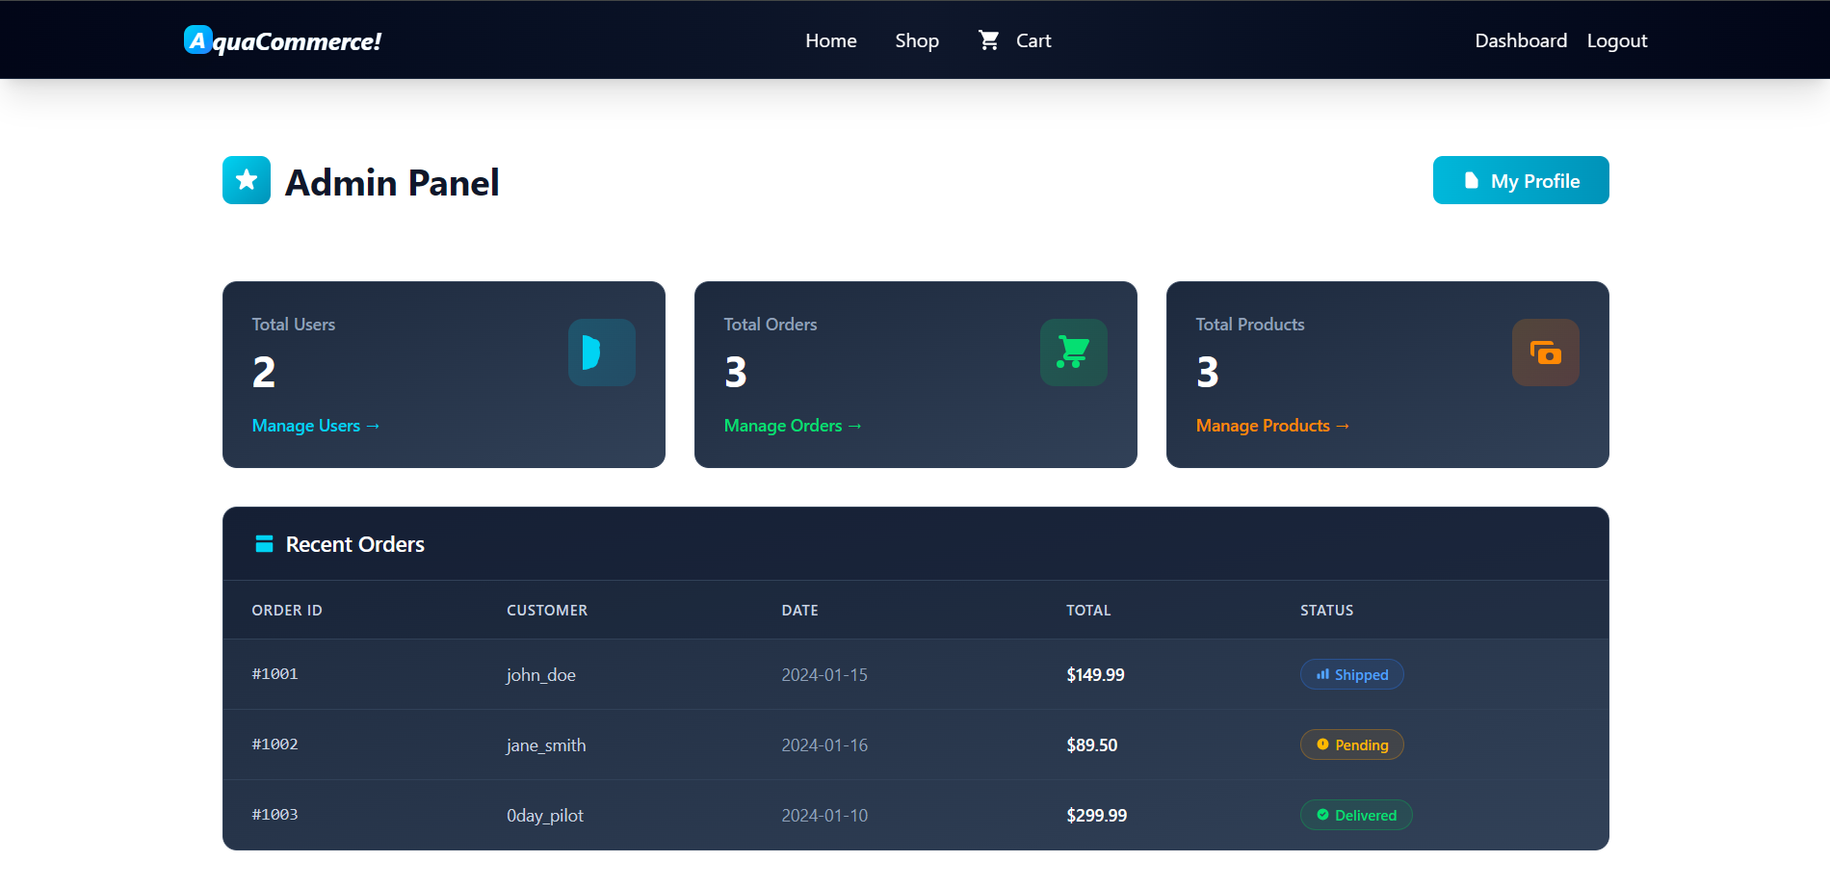Screen dimensions: 1830x888
Task: Click the Total Orders label
Action: [771, 325]
